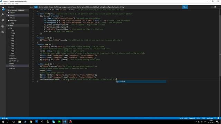Select style.css in Open Editors
Image resolution: width=221 pixels, height=124 pixels.
point(12,18)
